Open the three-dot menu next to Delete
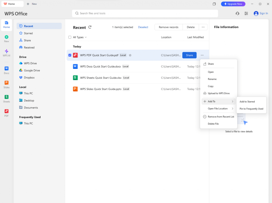The height and width of the screenshot is (203, 272). [x=203, y=27]
